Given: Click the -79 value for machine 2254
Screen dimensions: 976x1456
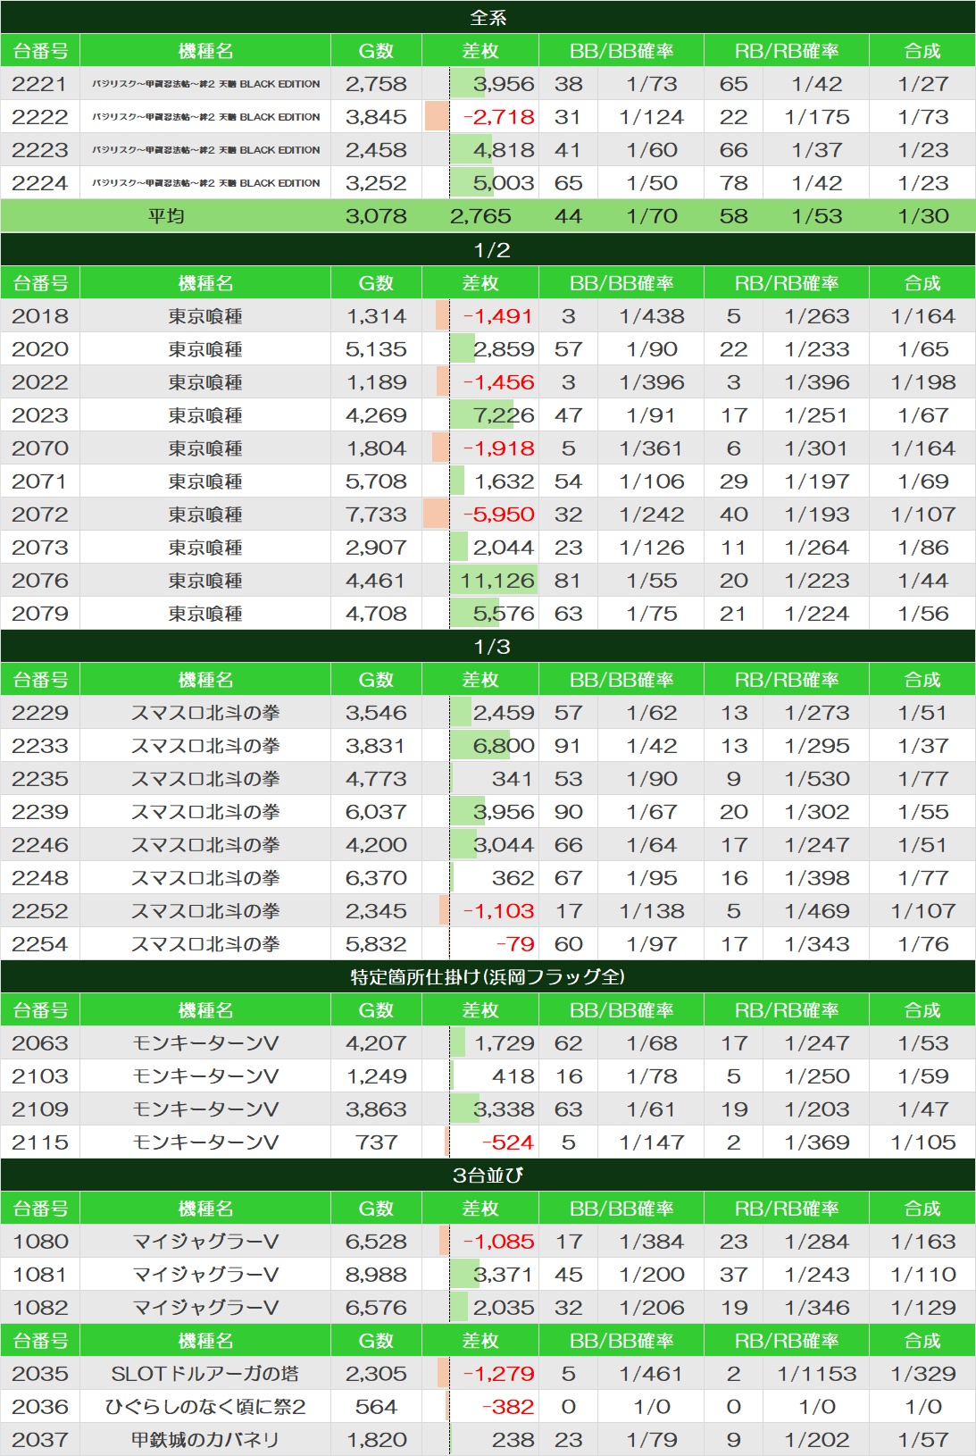Looking at the screenshot, I should [515, 944].
